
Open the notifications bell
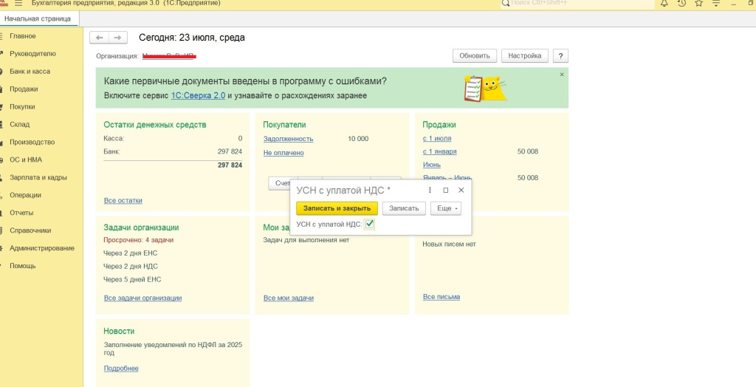[664, 4]
